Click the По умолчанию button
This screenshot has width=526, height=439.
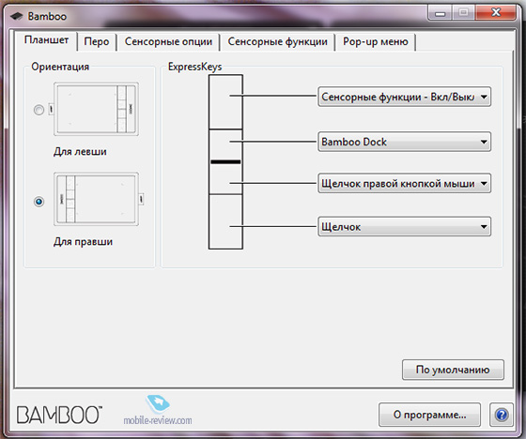[453, 370]
